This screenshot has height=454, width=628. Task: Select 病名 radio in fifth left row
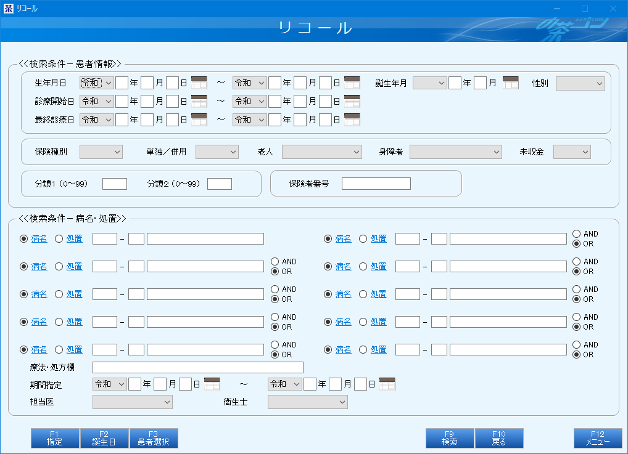tap(23, 350)
